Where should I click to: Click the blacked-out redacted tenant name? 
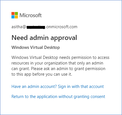pyautogui.click(x=36, y=27)
